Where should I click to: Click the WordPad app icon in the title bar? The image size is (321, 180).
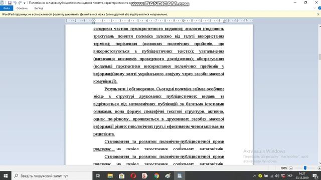(x=2, y=2)
